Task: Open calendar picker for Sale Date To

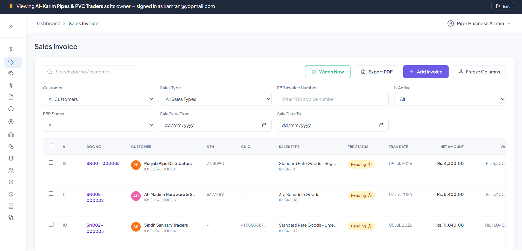Action: tap(381, 125)
